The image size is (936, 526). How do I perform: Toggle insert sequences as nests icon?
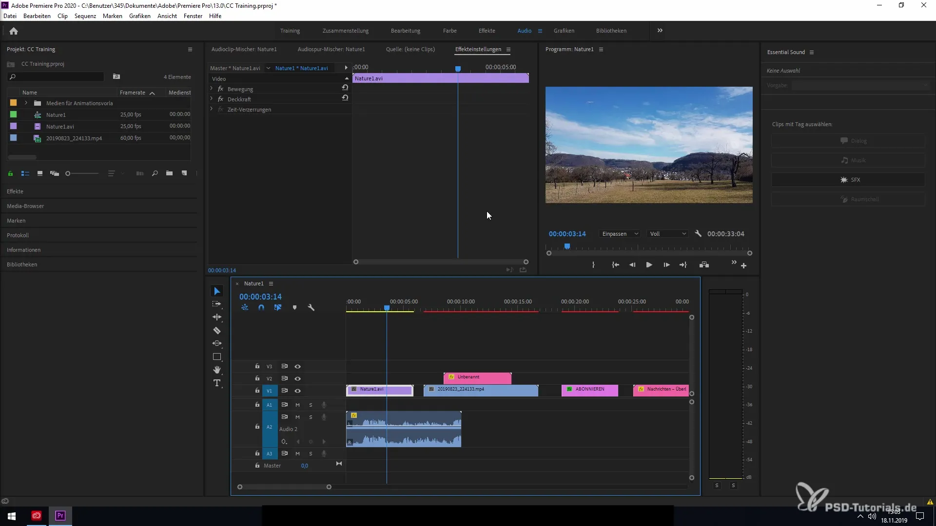point(245,307)
